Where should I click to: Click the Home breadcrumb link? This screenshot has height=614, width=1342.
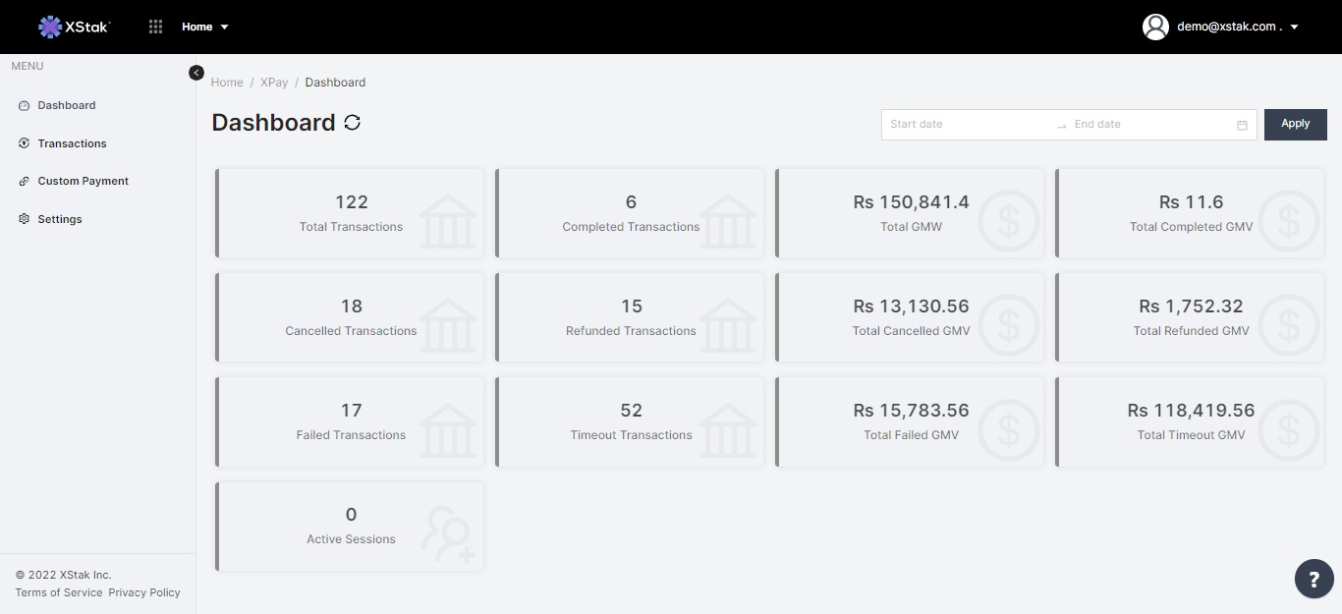pyautogui.click(x=227, y=83)
